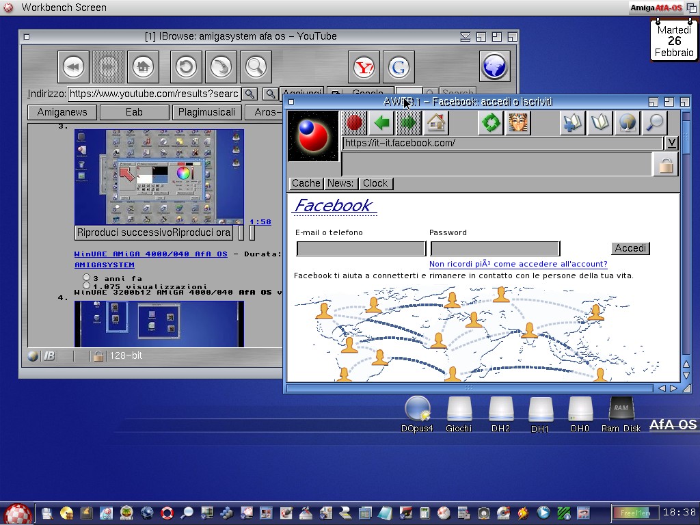The image size is (700, 525).
Task: Click the add bookmark icon in AWeb
Action: point(572,123)
